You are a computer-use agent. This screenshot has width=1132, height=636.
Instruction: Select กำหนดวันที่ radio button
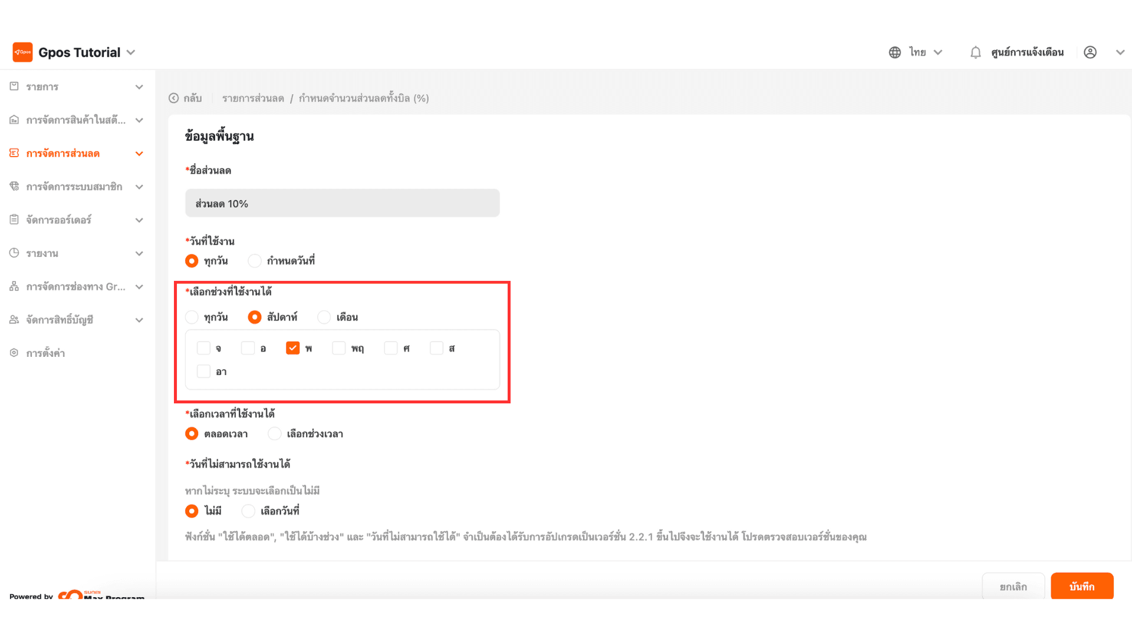coord(254,260)
